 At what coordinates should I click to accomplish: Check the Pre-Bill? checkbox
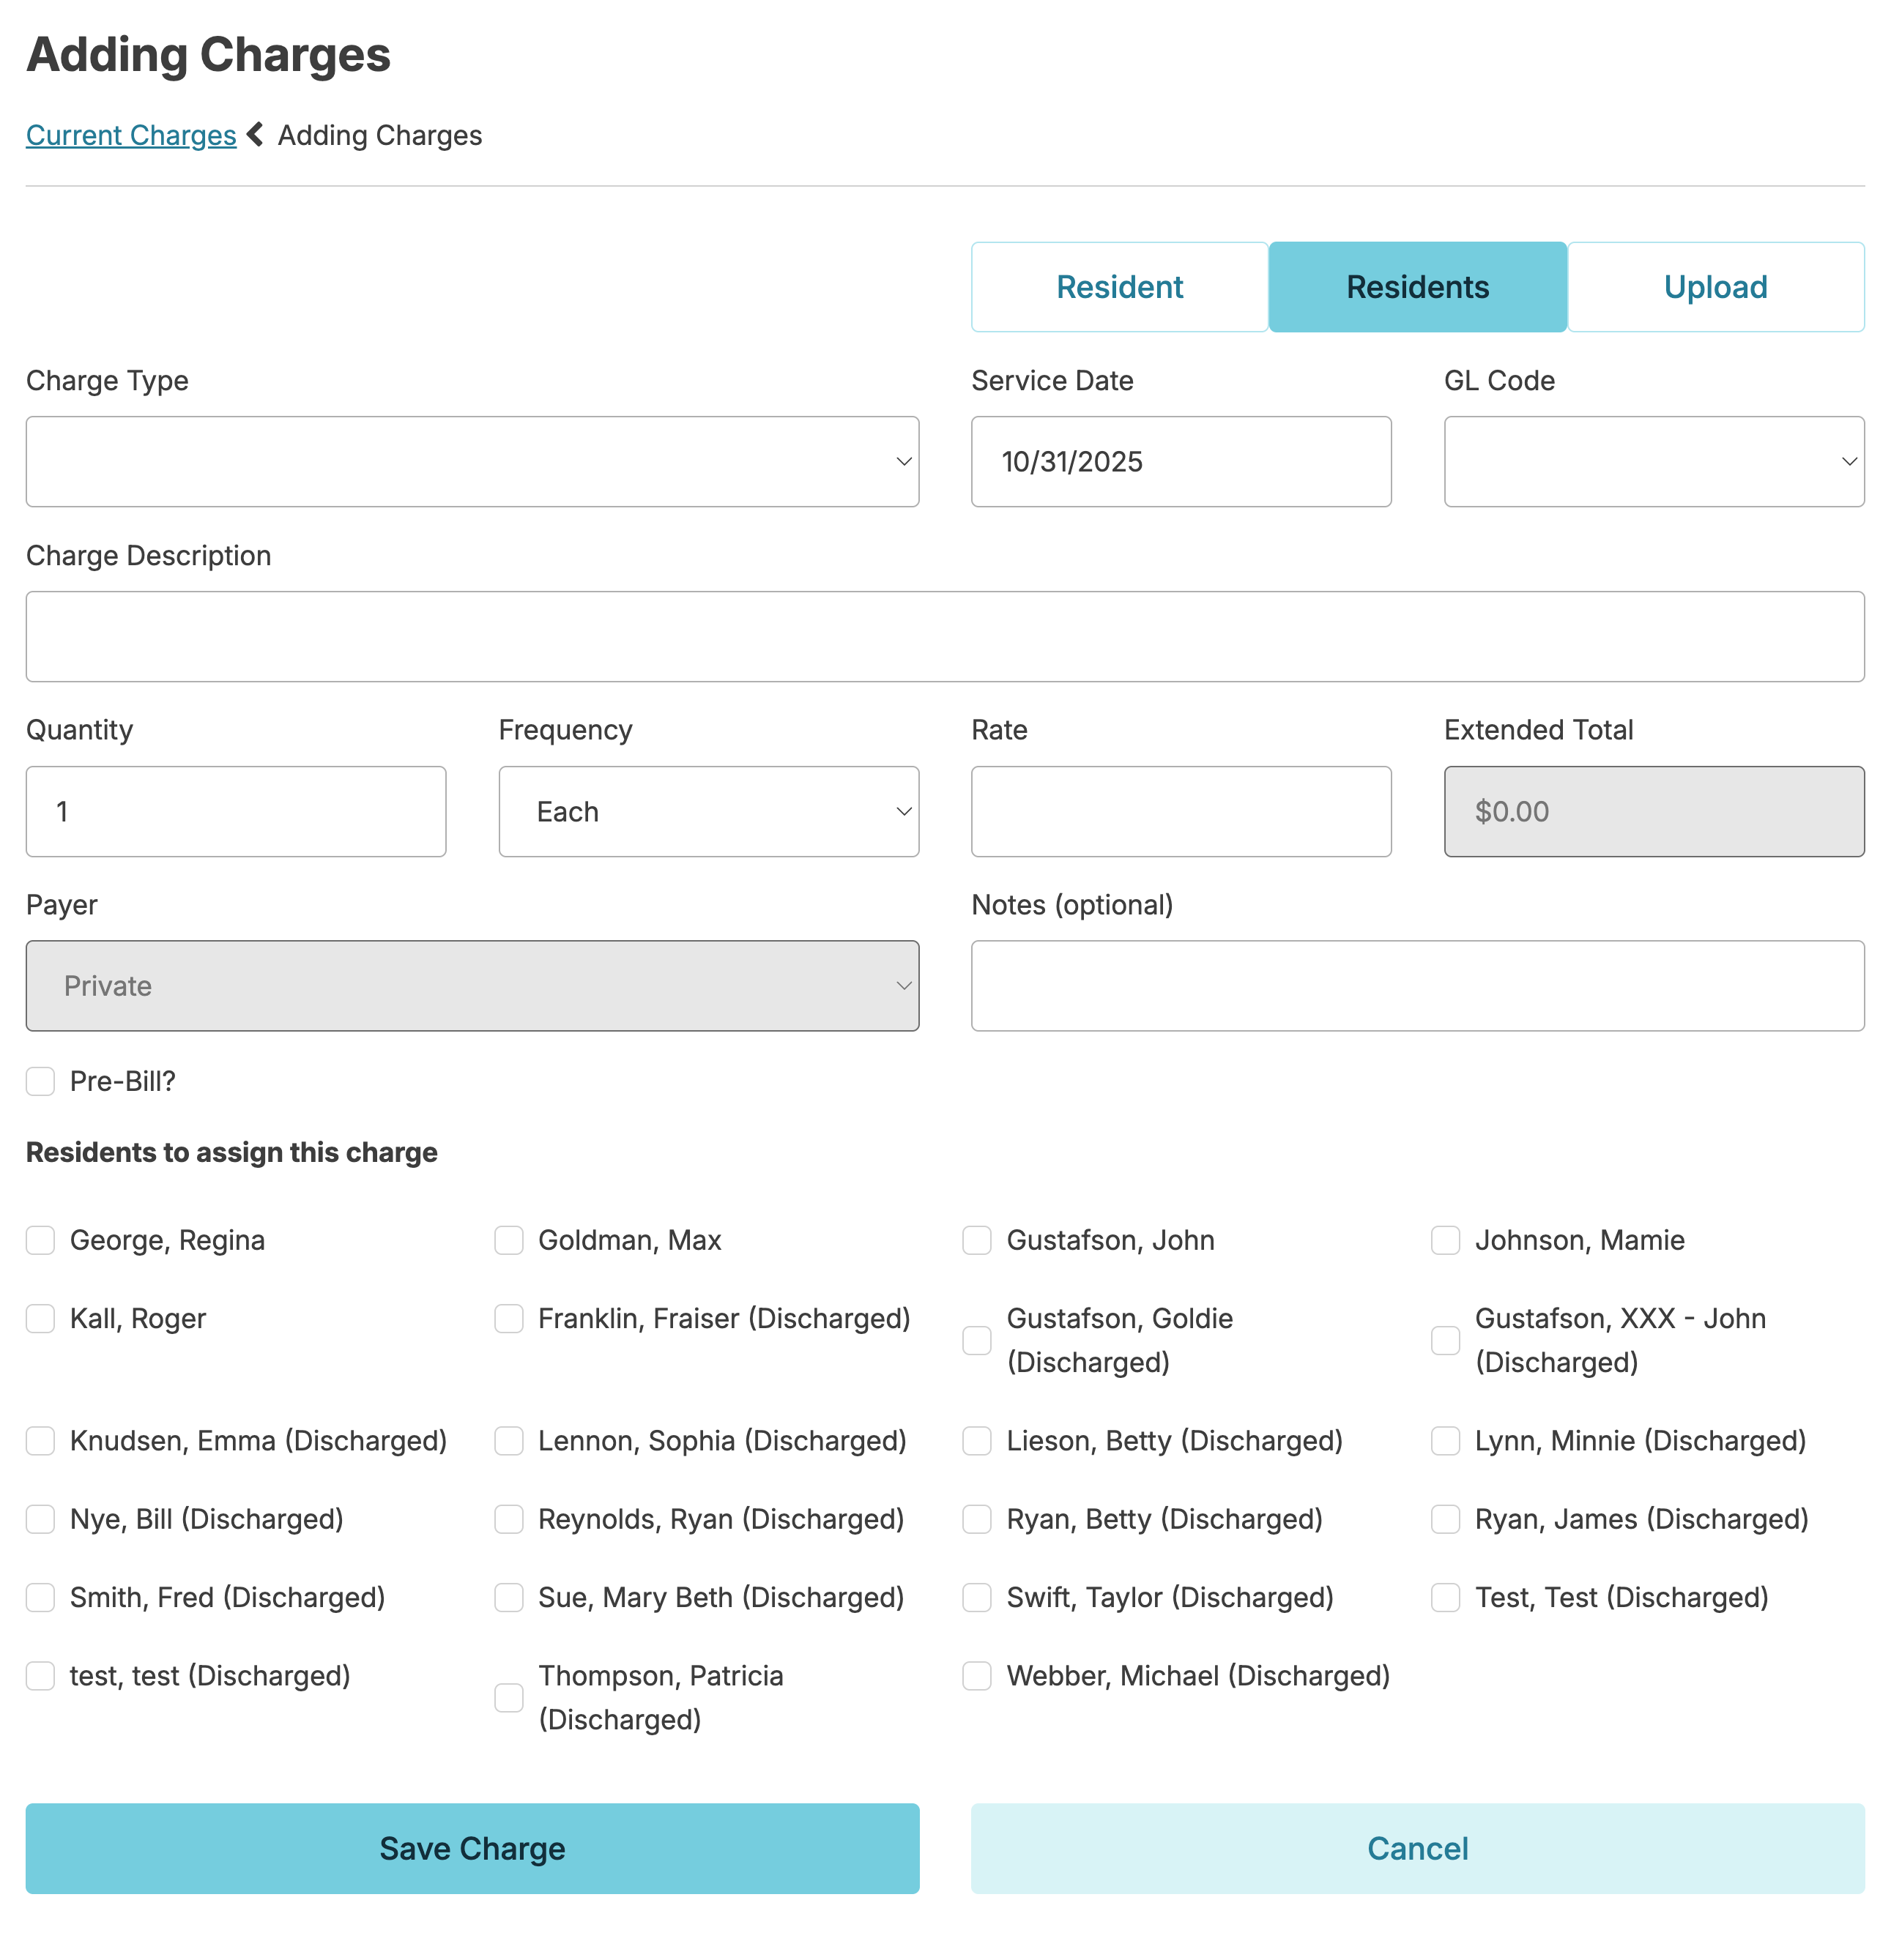[40, 1081]
